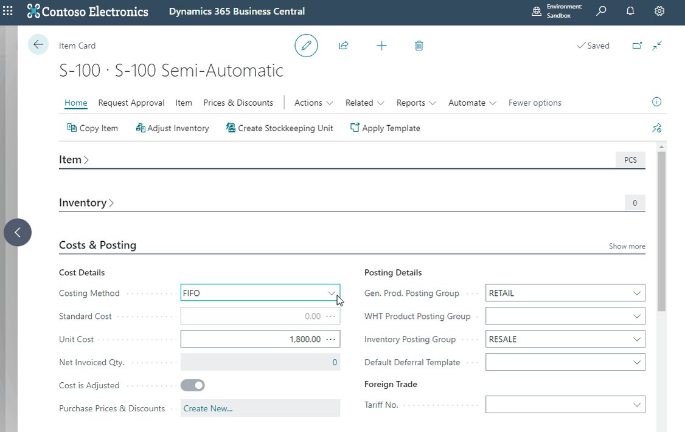685x432 pixels.
Task: Click the vertical scrollbar thumb
Action: coord(661,231)
